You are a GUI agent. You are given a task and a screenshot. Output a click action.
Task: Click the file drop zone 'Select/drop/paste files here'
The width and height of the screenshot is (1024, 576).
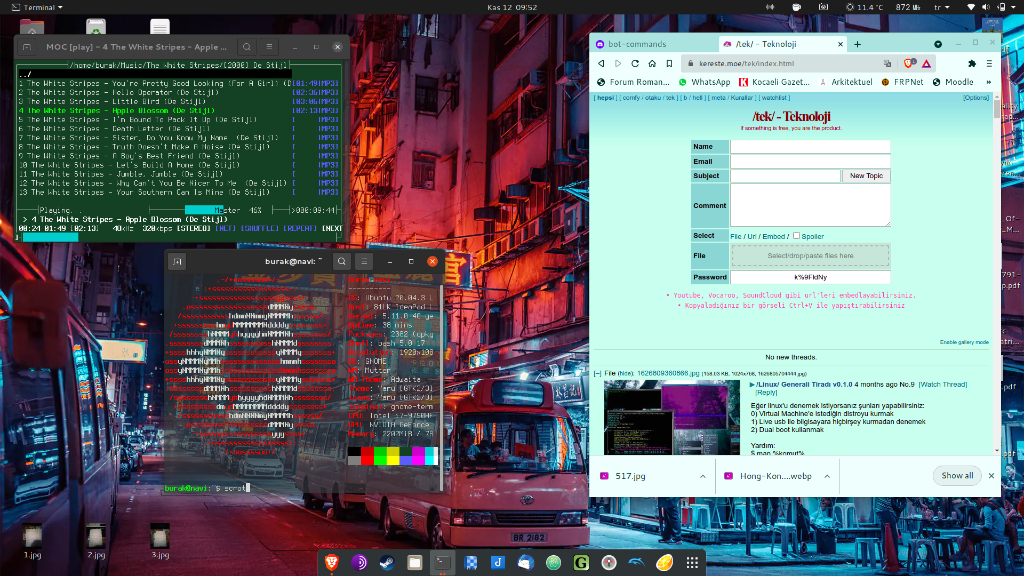tap(810, 256)
